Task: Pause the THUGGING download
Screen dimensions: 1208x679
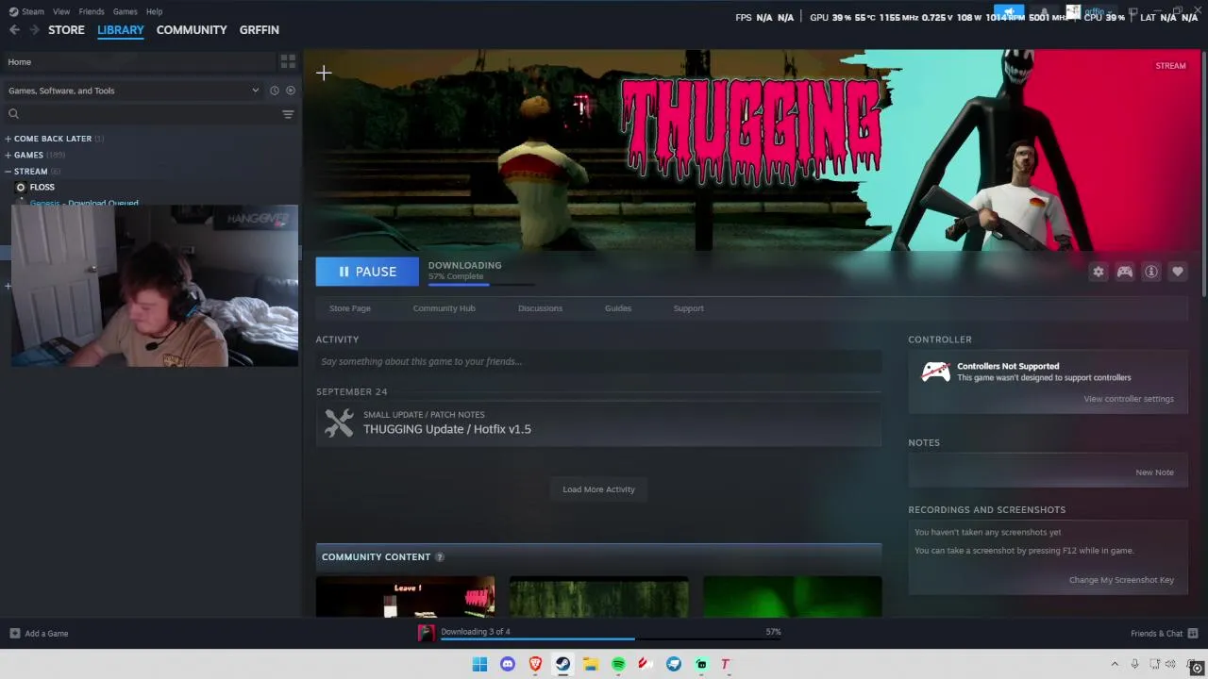Action: point(367,272)
